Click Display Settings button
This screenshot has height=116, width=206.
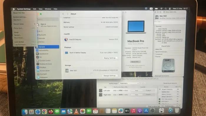tap(110, 58)
